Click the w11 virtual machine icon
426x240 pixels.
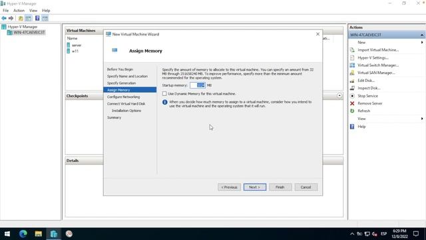point(69,51)
